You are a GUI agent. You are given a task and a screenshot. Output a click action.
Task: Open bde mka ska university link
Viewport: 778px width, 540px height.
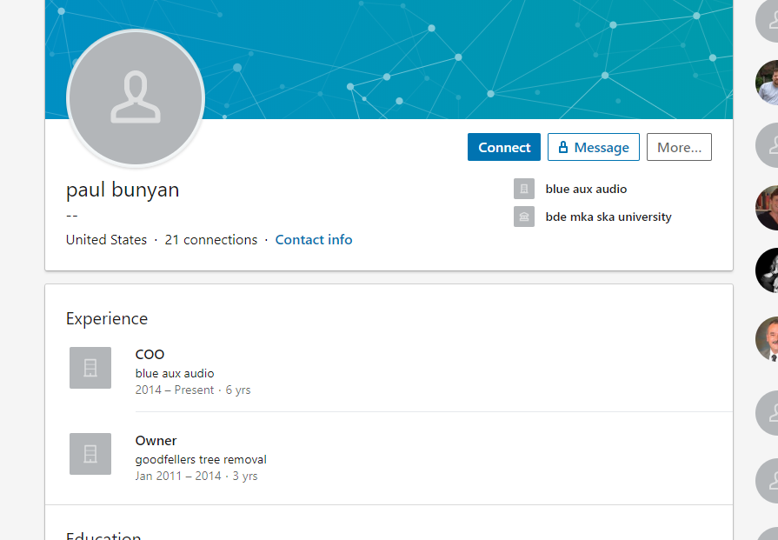608,217
